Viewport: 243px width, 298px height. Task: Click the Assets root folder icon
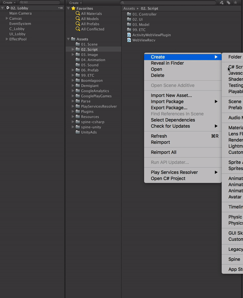73,39
